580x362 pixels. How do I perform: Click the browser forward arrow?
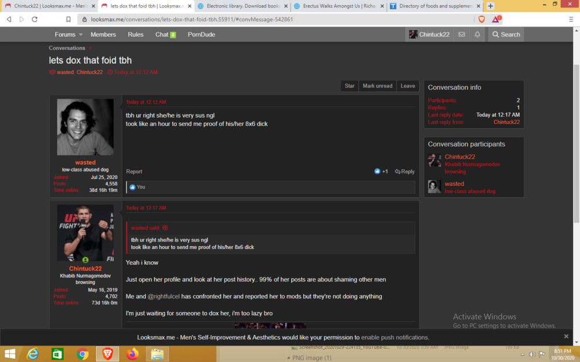tap(22, 19)
